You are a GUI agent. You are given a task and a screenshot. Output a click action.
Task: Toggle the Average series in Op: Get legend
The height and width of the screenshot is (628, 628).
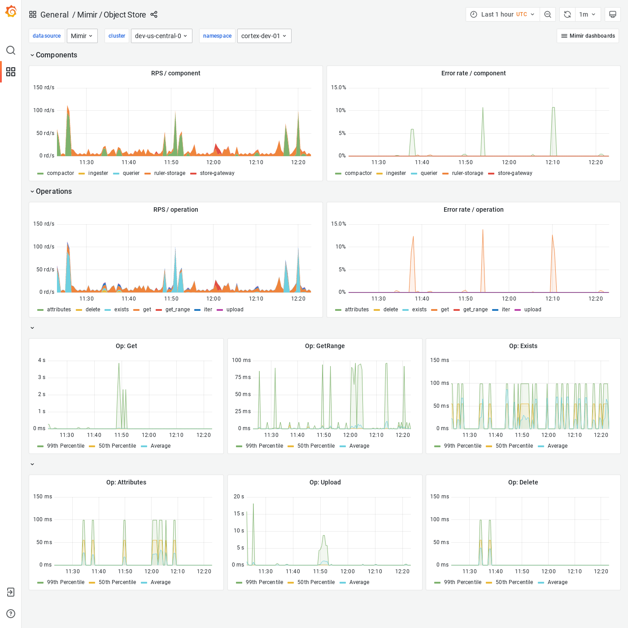point(160,446)
